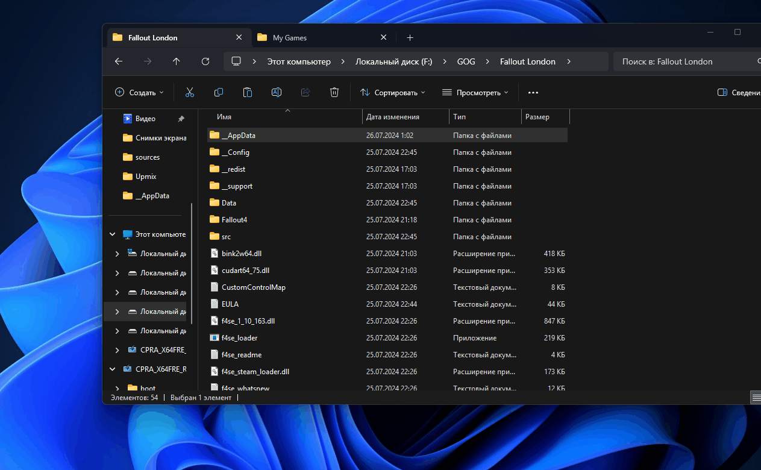The width and height of the screenshot is (761, 470).
Task: Select the f4se_loader application icon
Action: [215, 338]
